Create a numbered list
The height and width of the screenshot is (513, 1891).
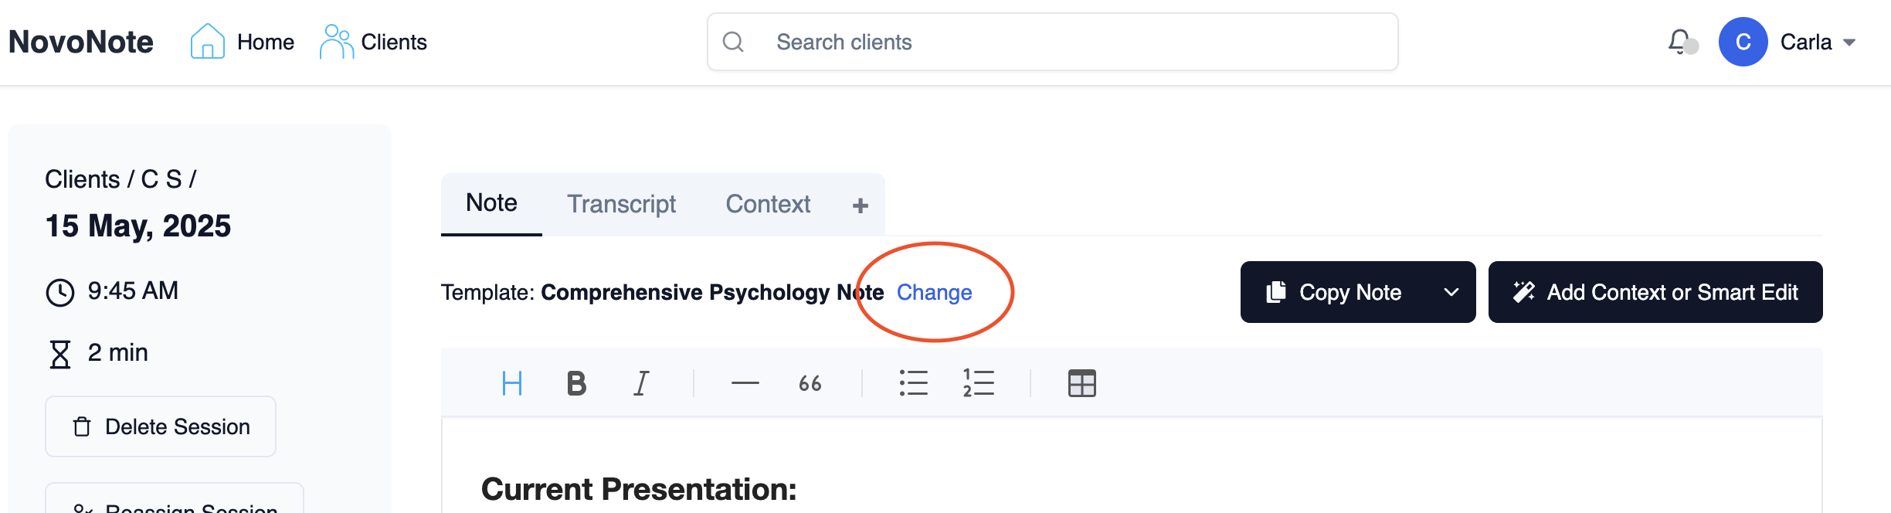click(978, 383)
